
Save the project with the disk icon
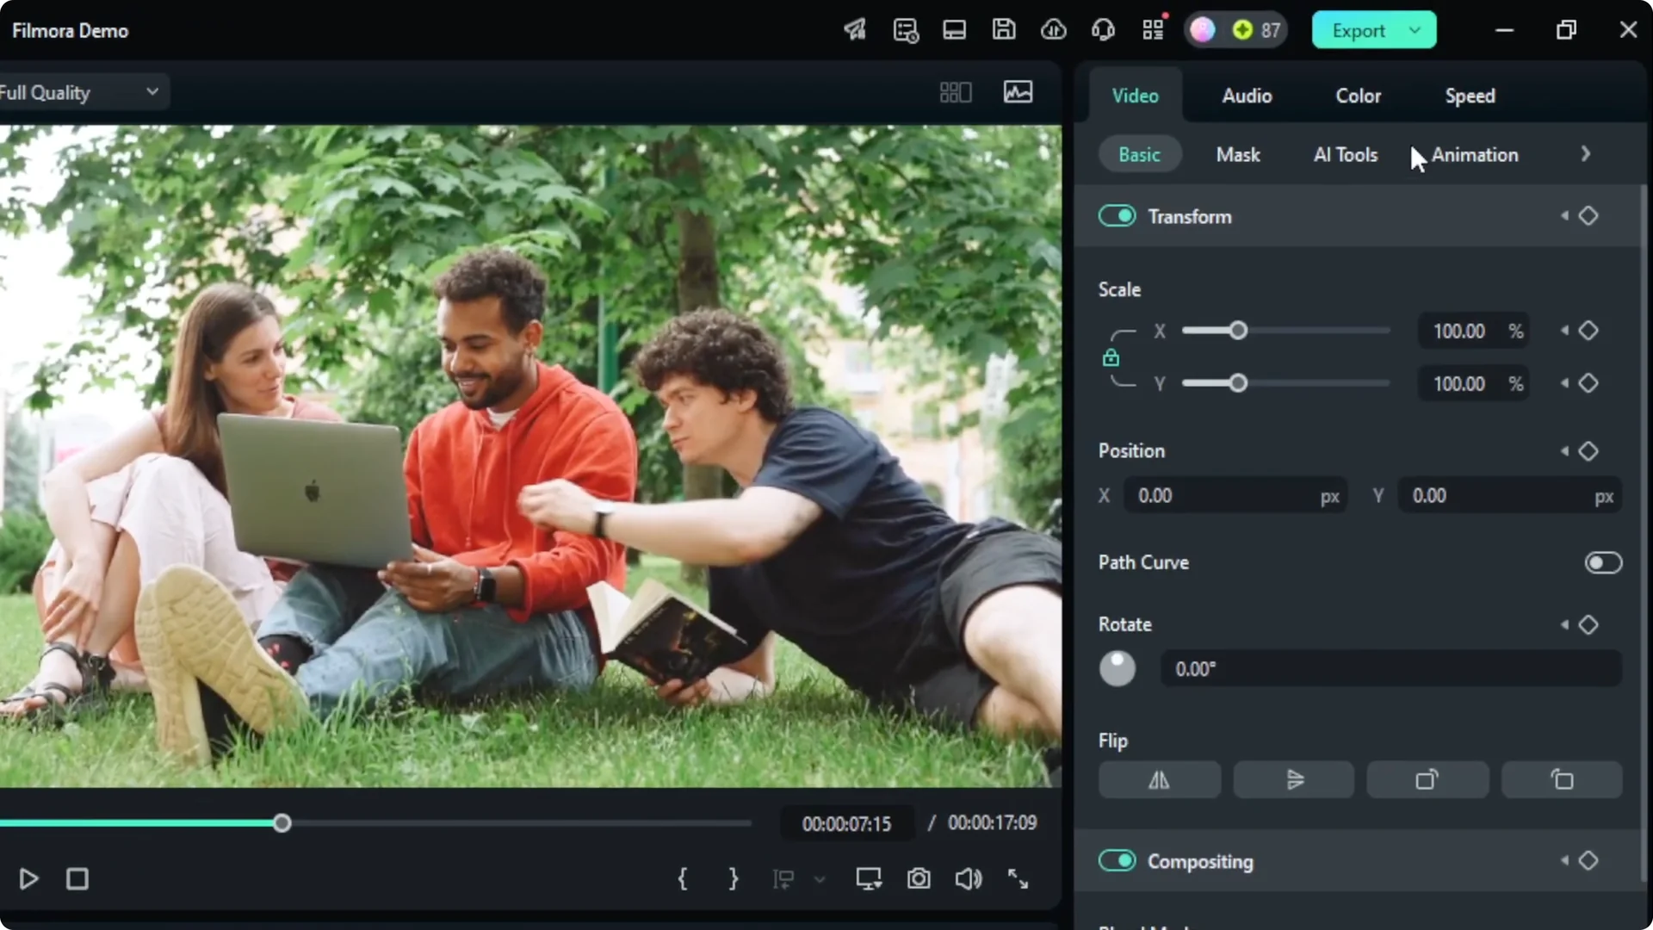(x=1004, y=29)
